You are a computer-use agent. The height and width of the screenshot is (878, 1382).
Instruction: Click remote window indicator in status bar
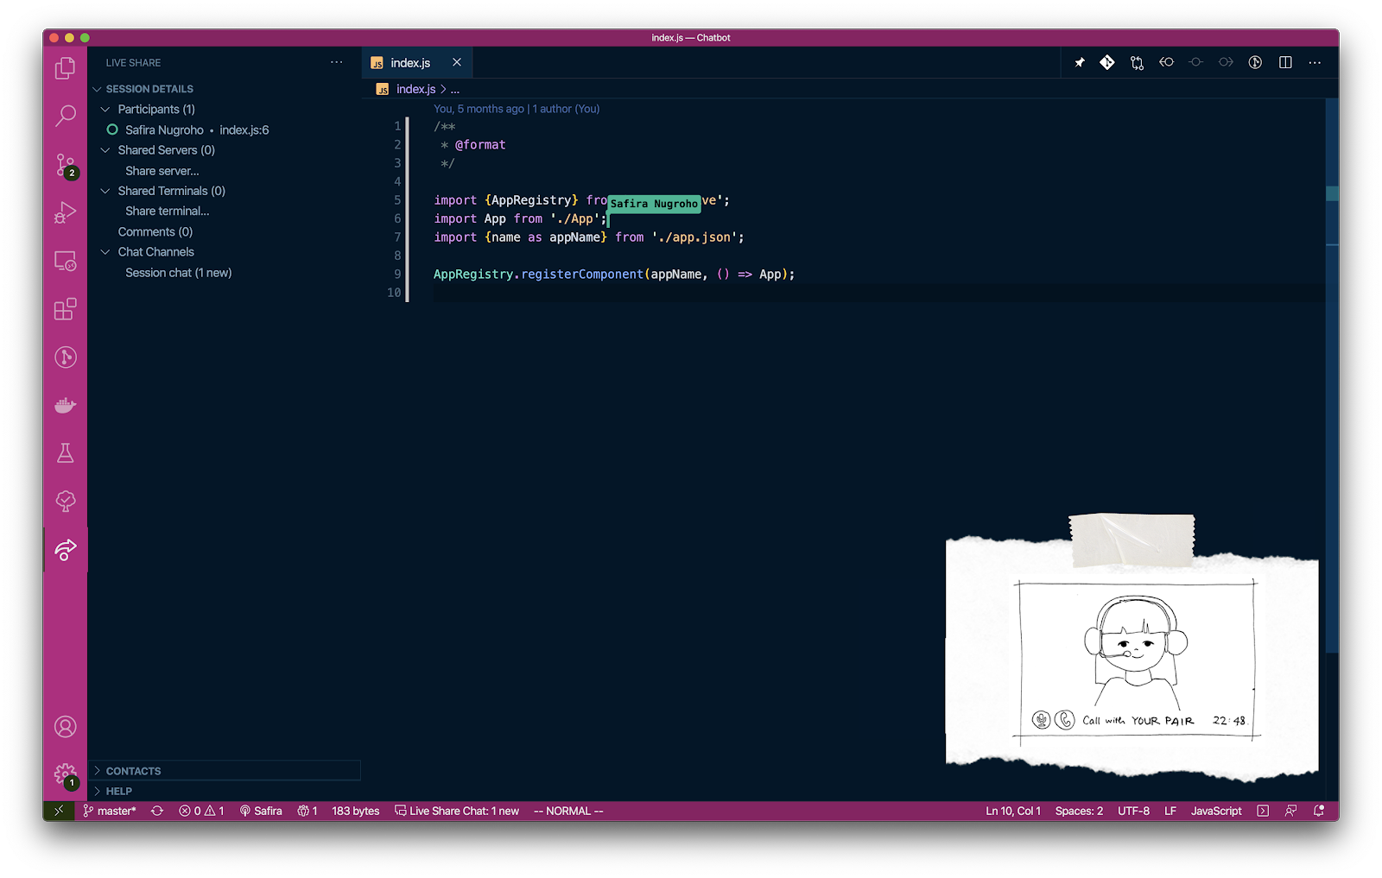pyautogui.click(x=59, y=811)
